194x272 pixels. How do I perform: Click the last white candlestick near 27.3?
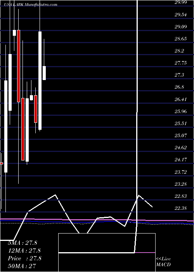44,73
